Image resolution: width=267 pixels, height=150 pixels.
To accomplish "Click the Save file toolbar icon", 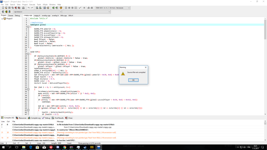I will (x=9, y=8).
